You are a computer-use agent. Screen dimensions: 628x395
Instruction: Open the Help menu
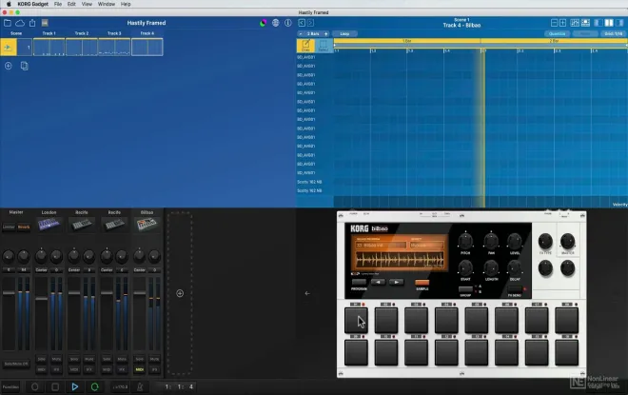click(x=126, y=4)
